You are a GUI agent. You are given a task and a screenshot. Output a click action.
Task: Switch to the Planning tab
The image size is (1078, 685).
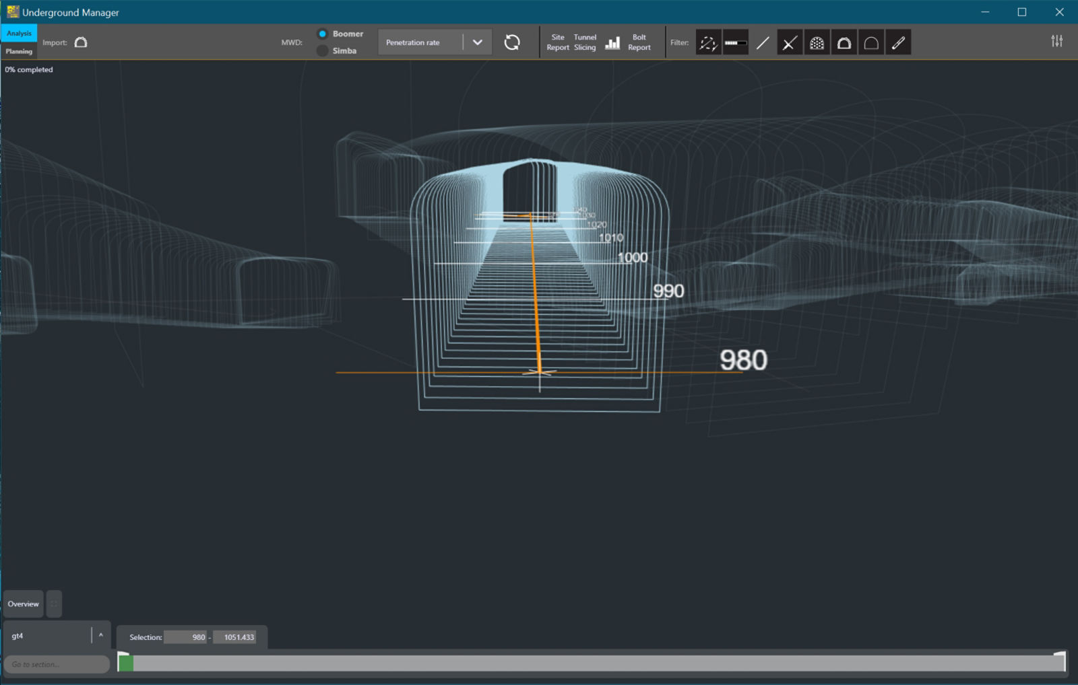pos(19,51)
